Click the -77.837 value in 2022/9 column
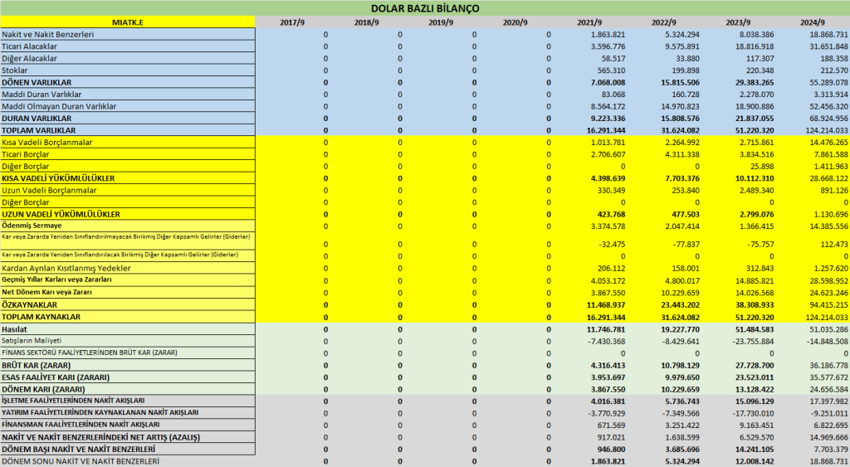The width and height of the screenshot is (850, 467). click(x=686, y=245)
